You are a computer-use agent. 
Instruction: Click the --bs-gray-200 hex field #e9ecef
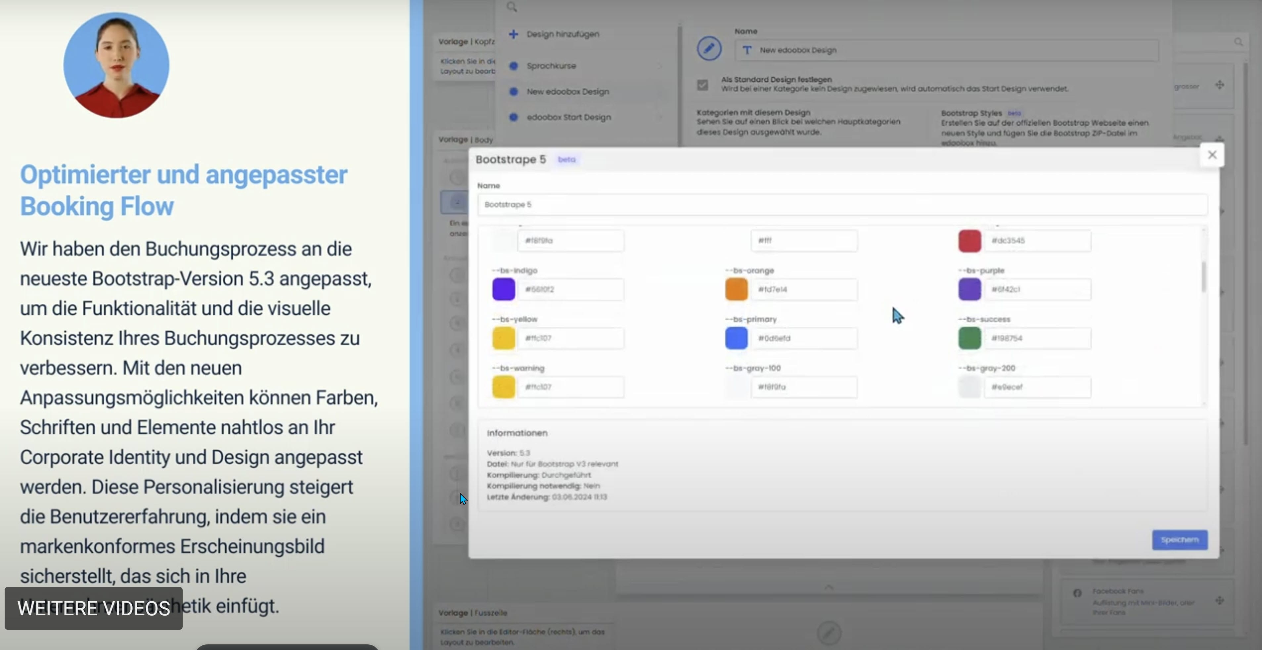[x=1038, y=387]
